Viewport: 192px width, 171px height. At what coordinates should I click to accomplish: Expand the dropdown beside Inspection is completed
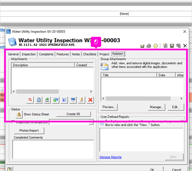[x=91, y=122]
